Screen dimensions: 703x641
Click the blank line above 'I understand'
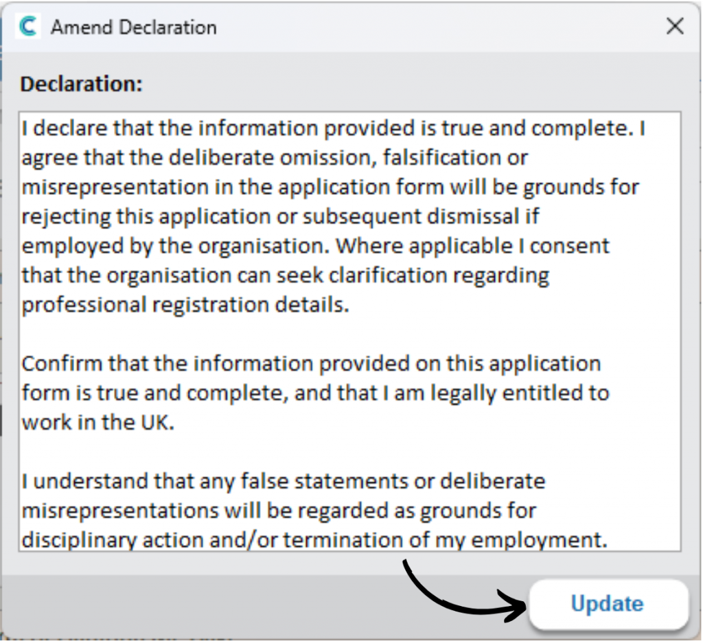tap(349, 452)
